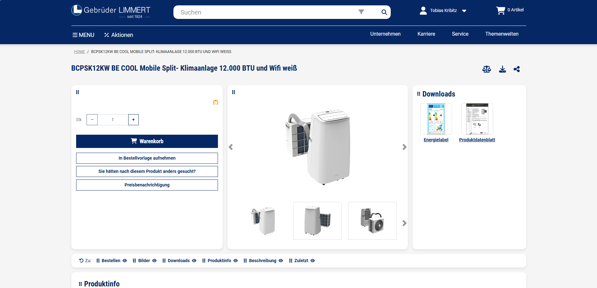The height and width of the screenshot is (288, 597).
Task: Open the Themenwelten menu item
Action: pyautogui.click(x=502, y=34)
